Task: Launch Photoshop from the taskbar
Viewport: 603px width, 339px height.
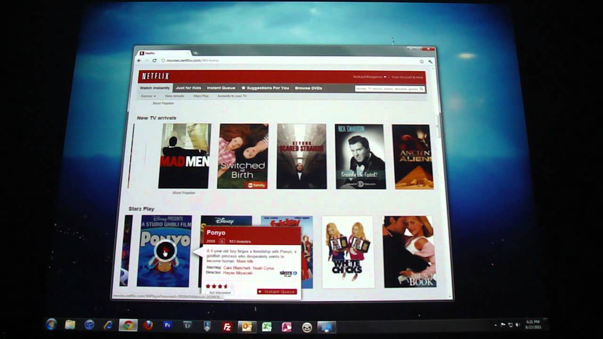Action: tap(167, 325)
